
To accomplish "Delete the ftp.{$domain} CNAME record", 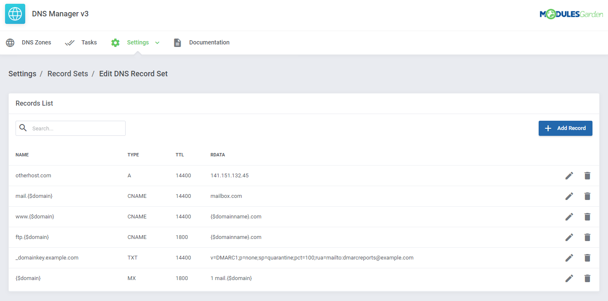I will coord(587,237).
